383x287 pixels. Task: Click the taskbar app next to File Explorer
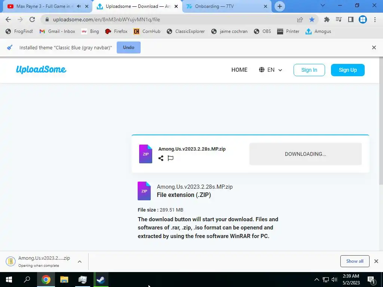tap(83, 280)
